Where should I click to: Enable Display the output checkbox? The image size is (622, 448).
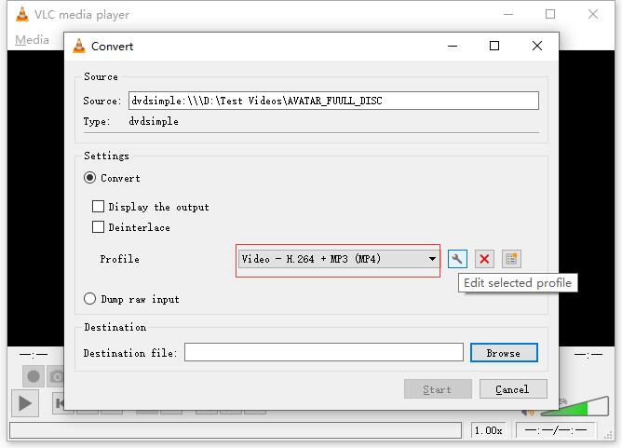coord(98,207)
